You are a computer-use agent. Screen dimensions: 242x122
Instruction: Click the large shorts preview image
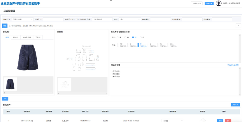28,57
